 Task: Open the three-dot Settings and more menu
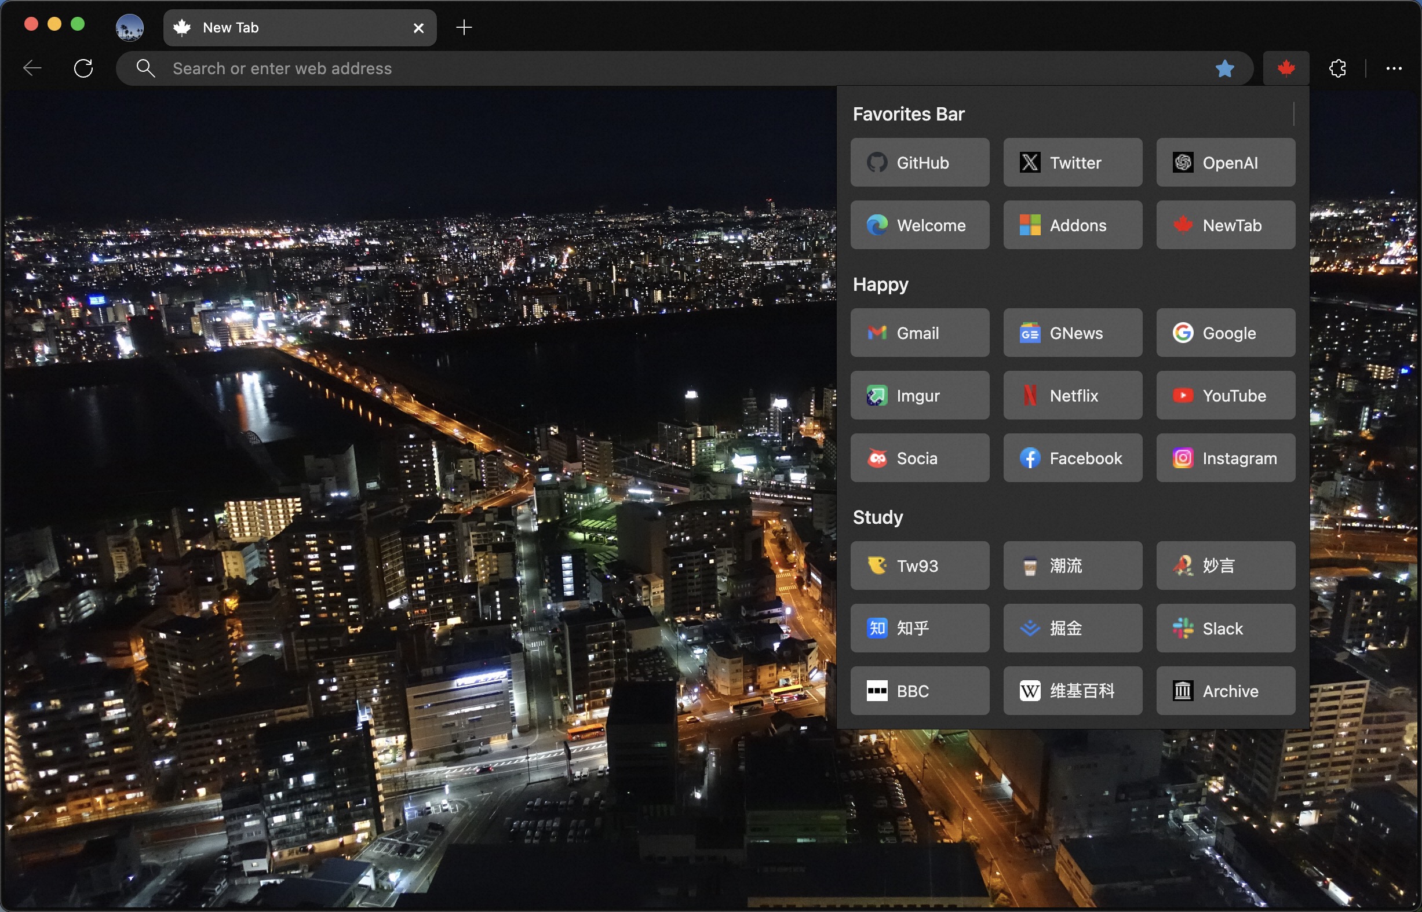[x=1394, y=69]
